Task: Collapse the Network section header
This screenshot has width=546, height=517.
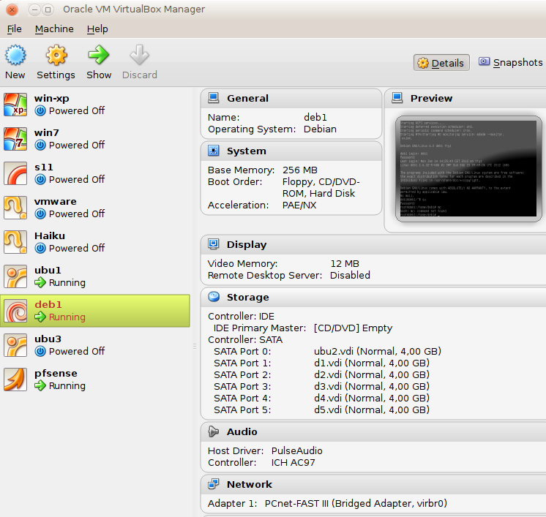Action: point(249,484)
